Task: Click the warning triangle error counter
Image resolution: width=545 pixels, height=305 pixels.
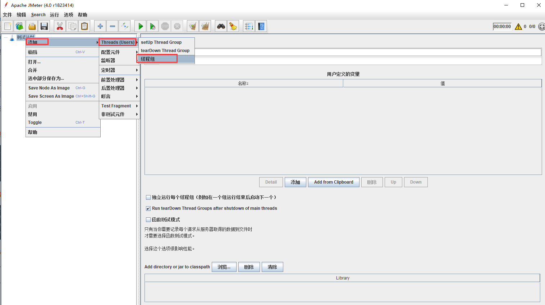Action: click(x=518, y=27)
